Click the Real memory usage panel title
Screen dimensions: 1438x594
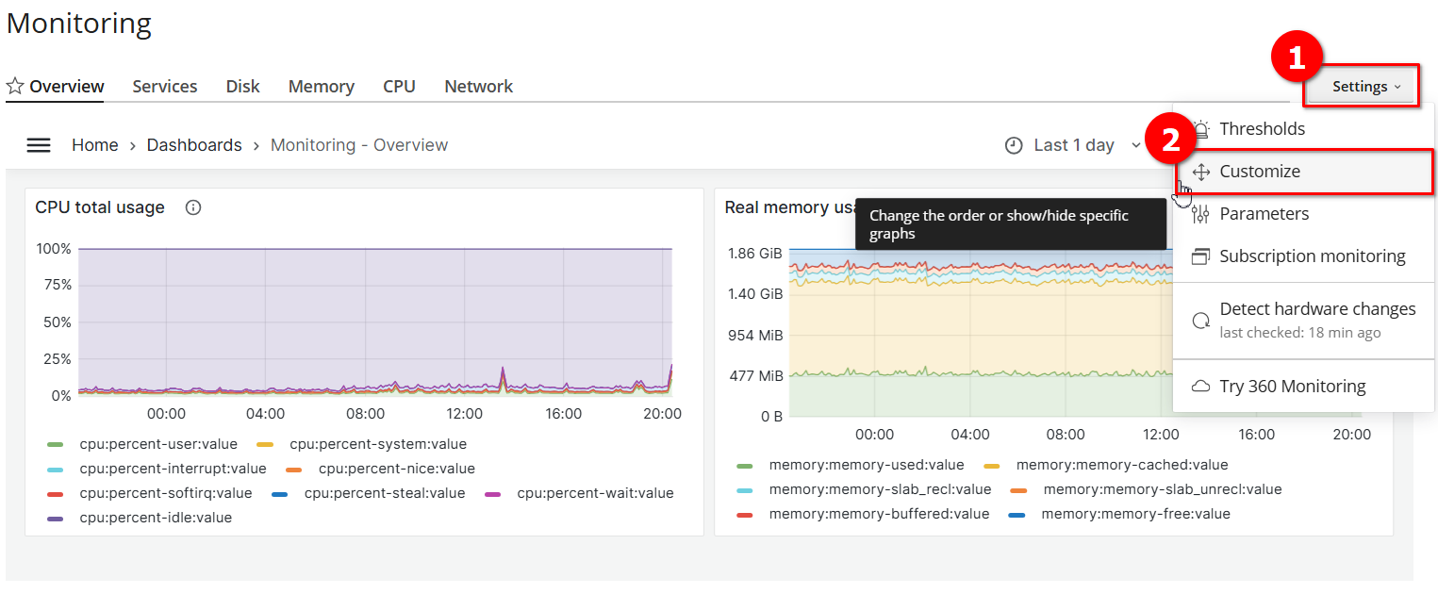tap(789, 207)
